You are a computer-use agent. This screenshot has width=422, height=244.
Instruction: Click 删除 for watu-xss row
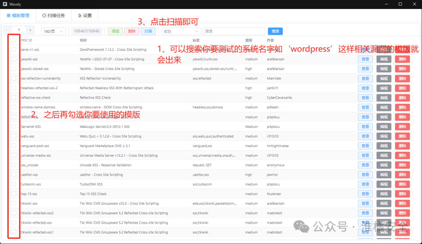[x=402, y=136]
